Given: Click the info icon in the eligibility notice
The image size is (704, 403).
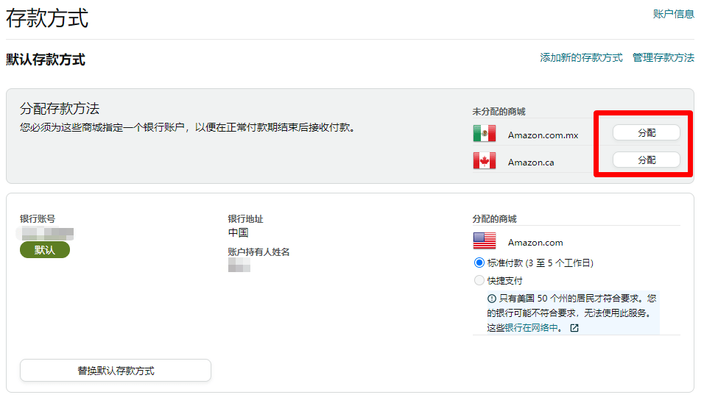Looking at the screenshot, I should coord(491,299).
